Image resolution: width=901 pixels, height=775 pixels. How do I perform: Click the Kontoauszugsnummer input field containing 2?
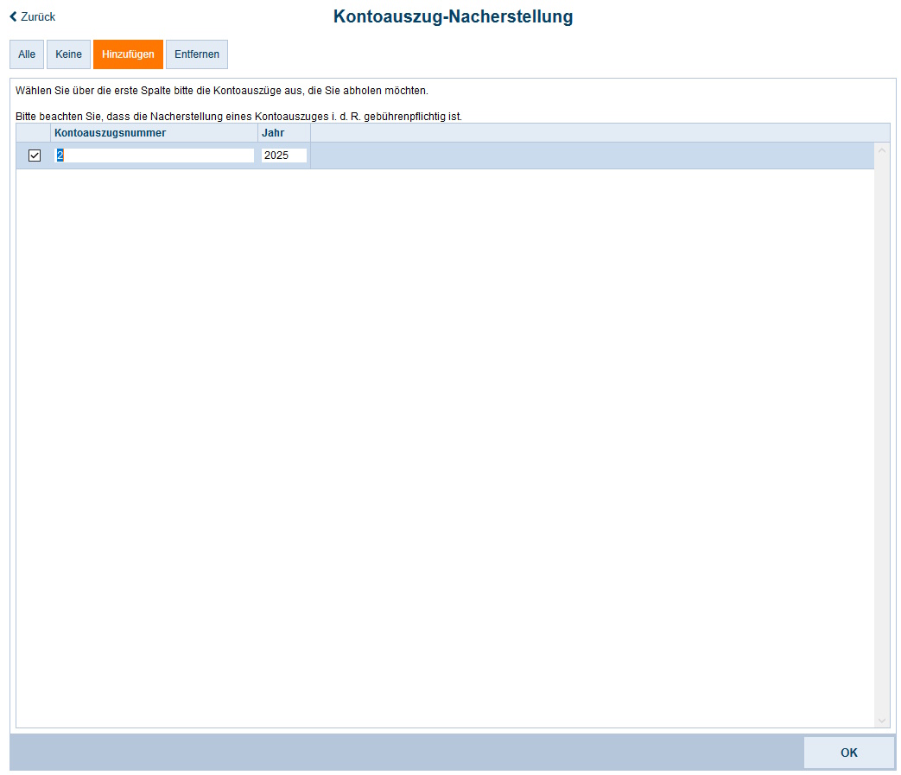(x=155, y=156)
